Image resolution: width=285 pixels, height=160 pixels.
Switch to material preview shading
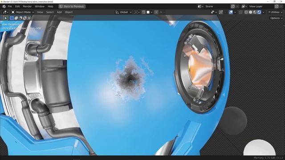pyautogui.click(x=255, y=12)
